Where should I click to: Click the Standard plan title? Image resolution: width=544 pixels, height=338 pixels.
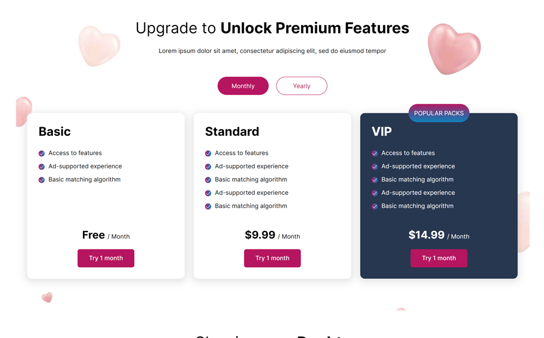pos(232,132)
